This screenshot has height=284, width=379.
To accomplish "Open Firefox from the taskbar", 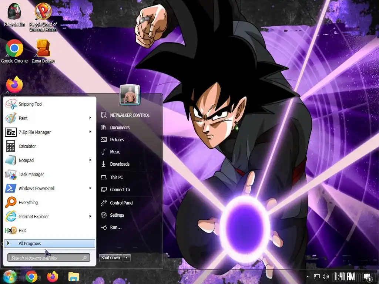I will (x=53, y=277).
